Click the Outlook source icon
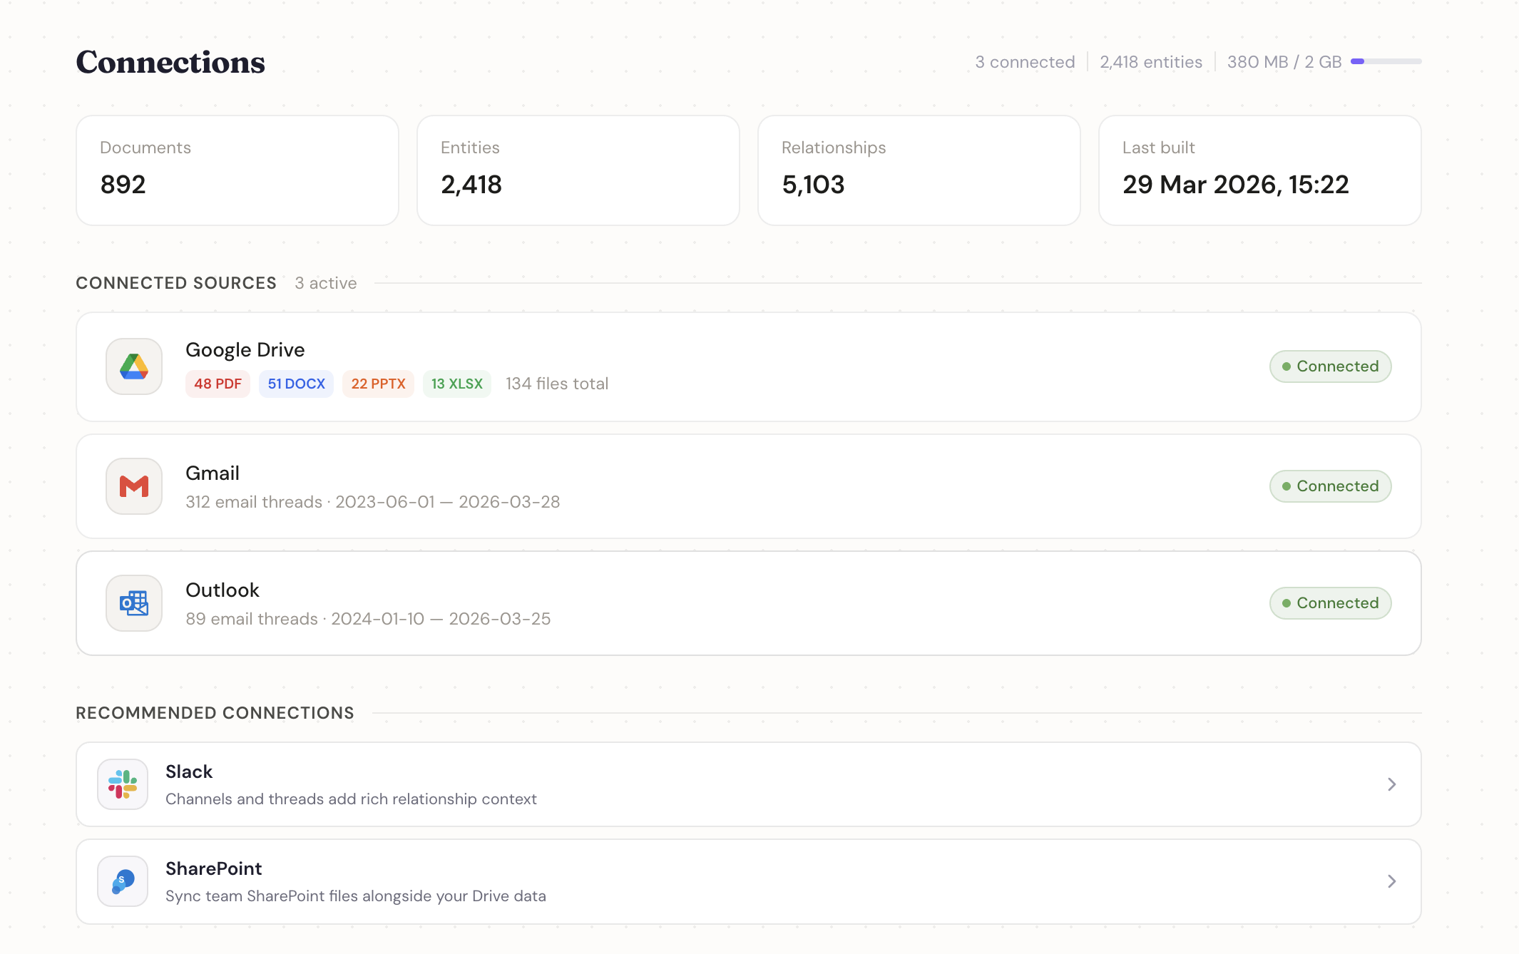Screen dimensions: 1519x954 click(133, 603)
